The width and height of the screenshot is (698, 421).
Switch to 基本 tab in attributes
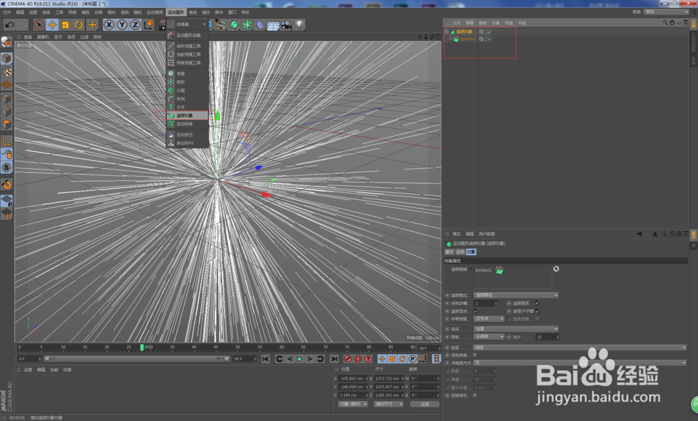[x=449, y=252]
